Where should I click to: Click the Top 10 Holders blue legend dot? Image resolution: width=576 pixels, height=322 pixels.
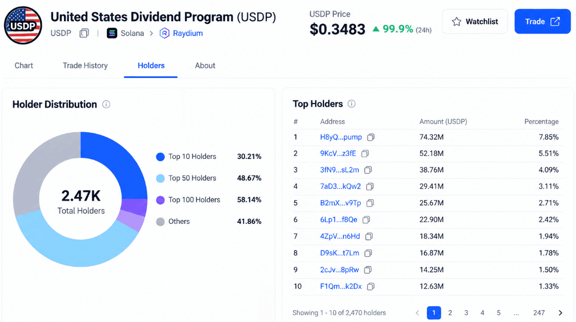[160, 157]
